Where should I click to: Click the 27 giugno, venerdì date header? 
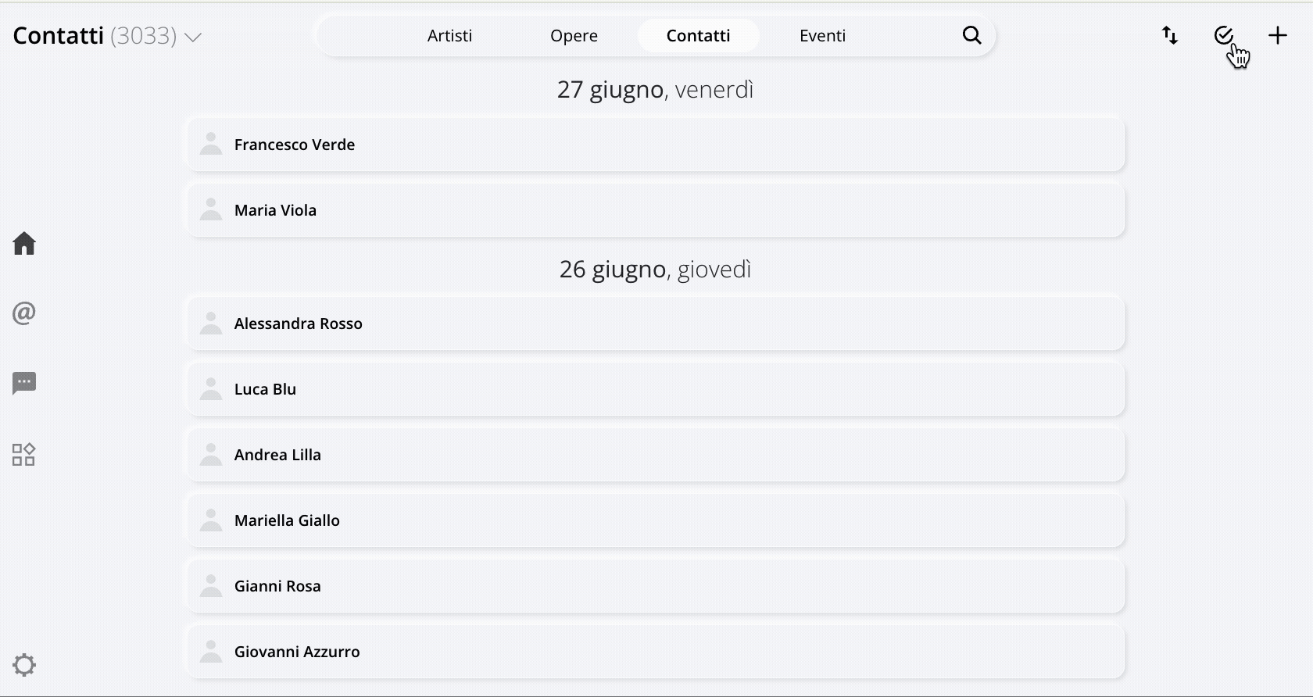pos(655,90)
